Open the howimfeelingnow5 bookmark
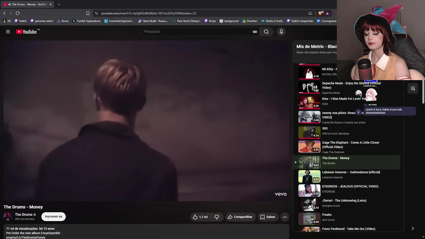This screenshot has width=425, height=239. (x=119, y=21)
